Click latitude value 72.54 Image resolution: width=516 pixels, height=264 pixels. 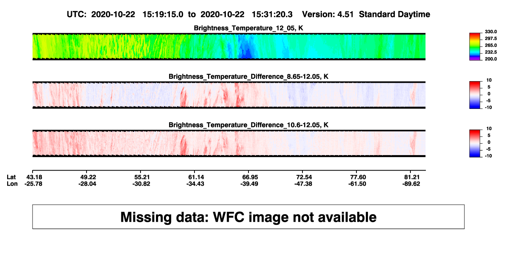click(304, 177)
